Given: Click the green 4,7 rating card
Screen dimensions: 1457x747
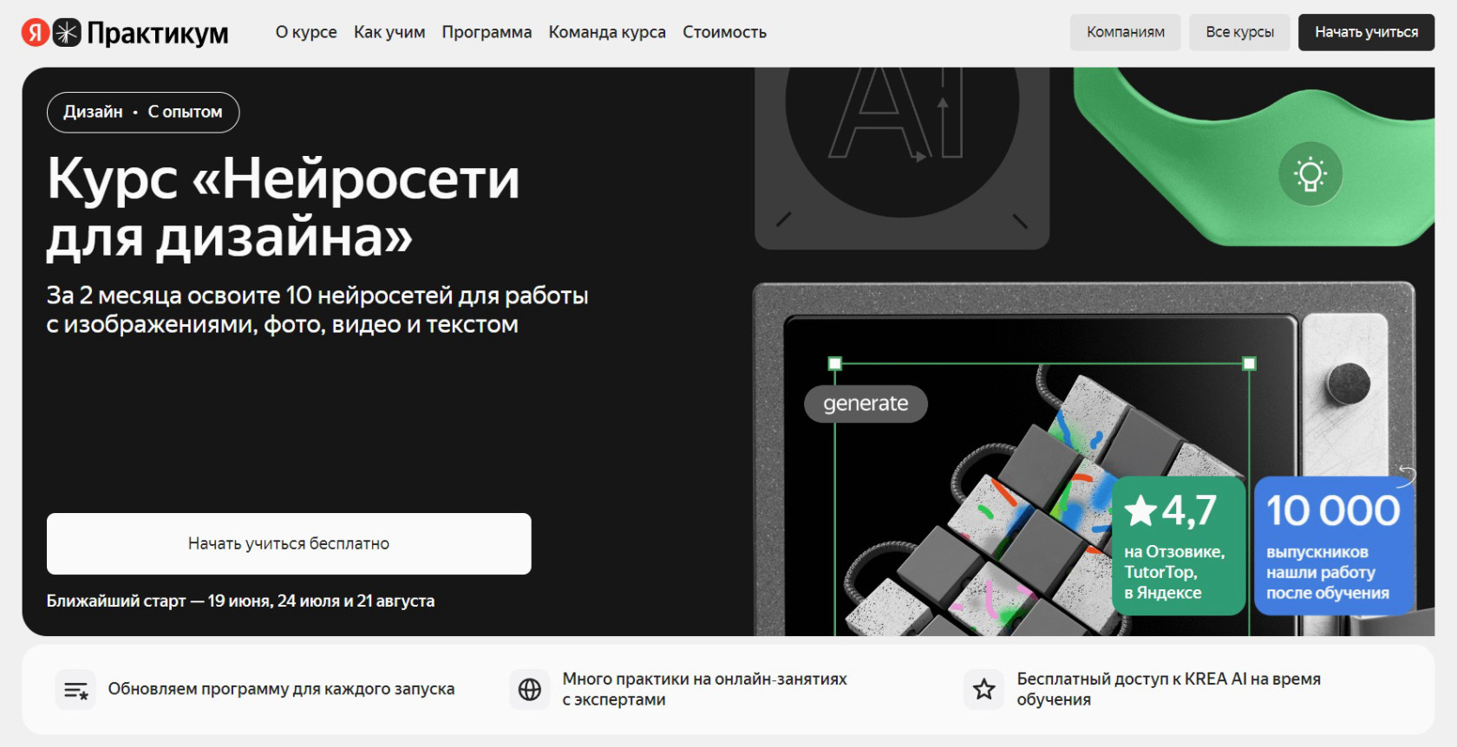Looking at the screenshot, I should pyautogui.click(x=1179, y=546).
